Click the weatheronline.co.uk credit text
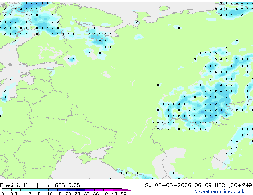 219,191
